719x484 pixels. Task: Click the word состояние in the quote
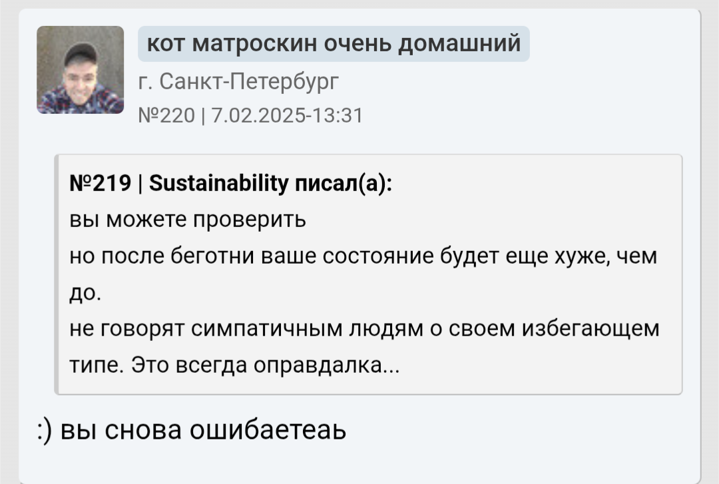[x=378, y=256]
